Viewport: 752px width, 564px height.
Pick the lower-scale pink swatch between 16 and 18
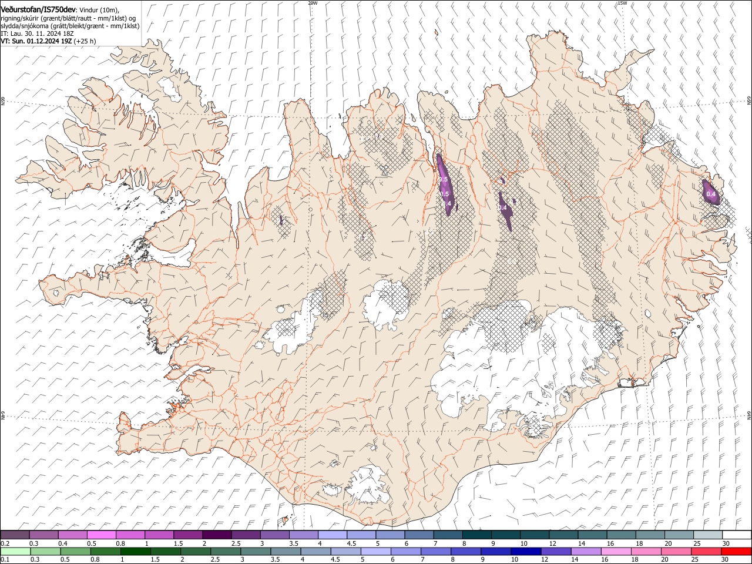click(615, 551)
